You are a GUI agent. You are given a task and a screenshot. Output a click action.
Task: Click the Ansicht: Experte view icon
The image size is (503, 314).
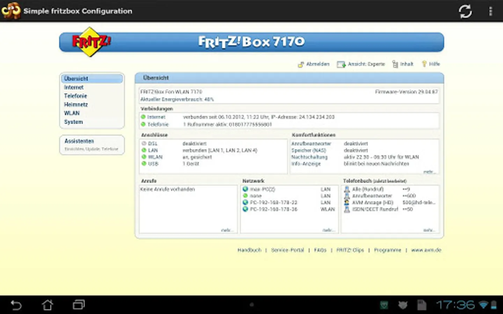coord(341,64)
